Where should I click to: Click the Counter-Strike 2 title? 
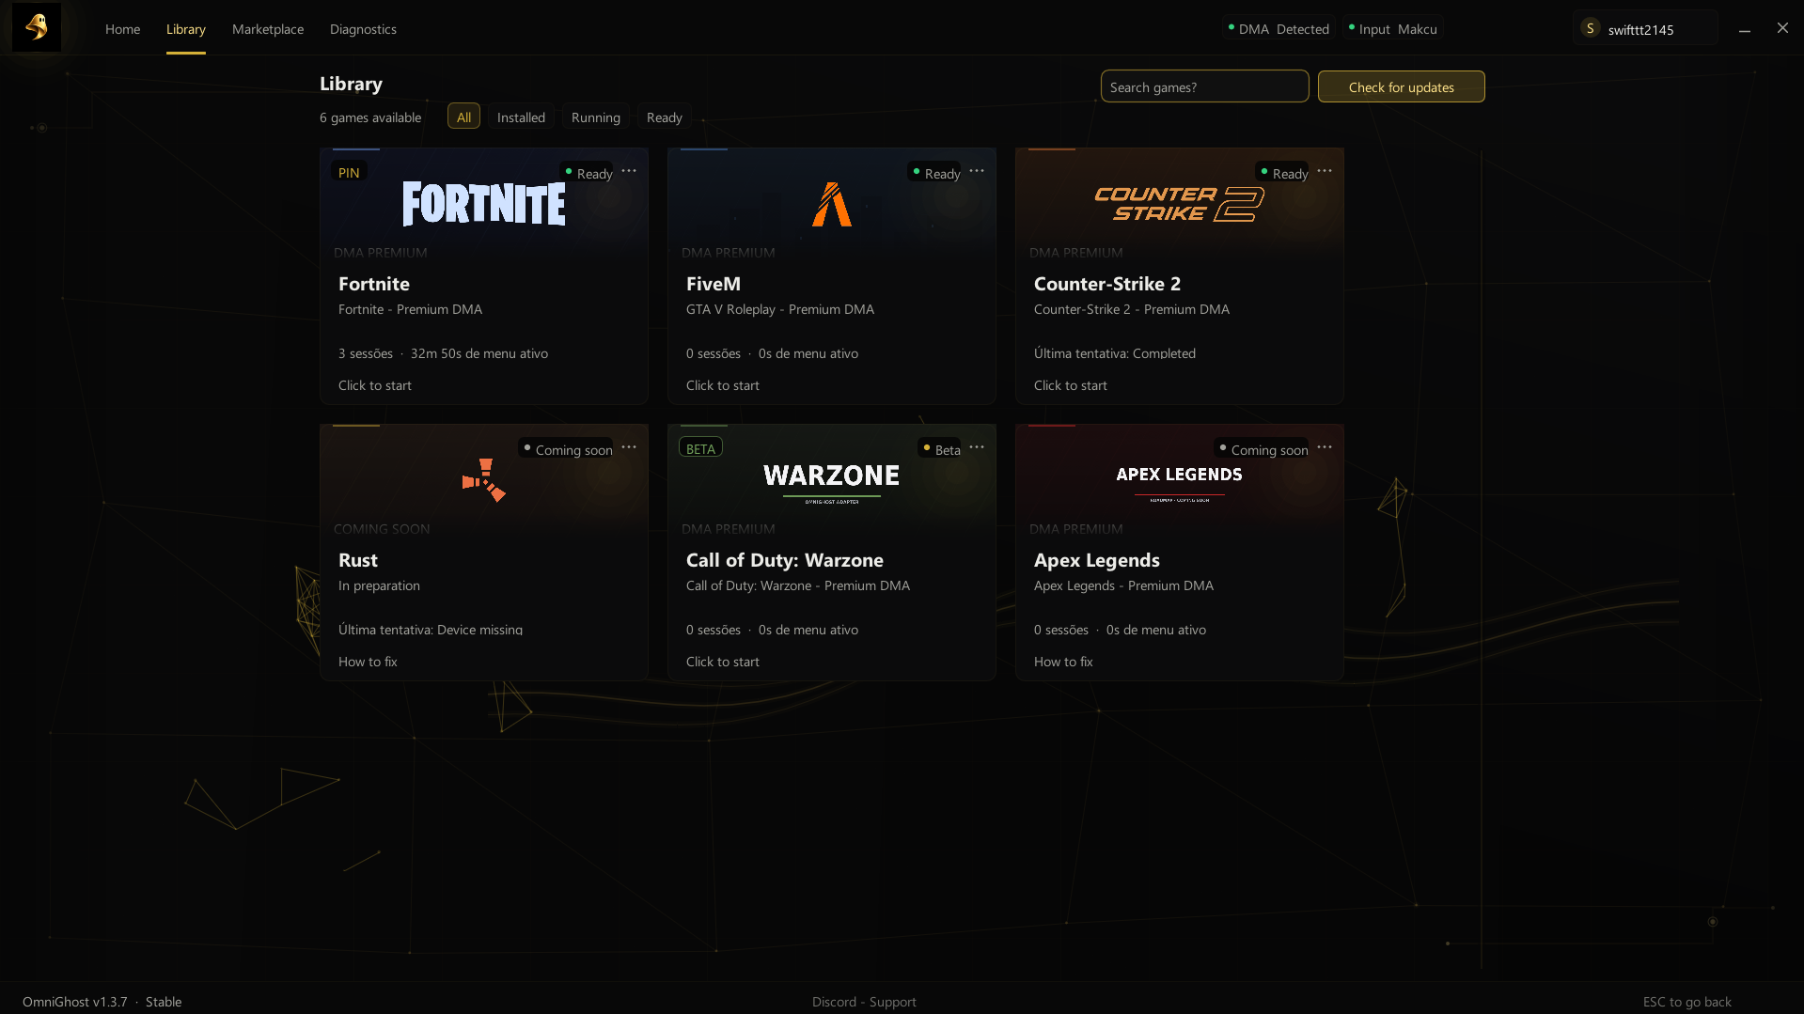(x=1107, y=284)
